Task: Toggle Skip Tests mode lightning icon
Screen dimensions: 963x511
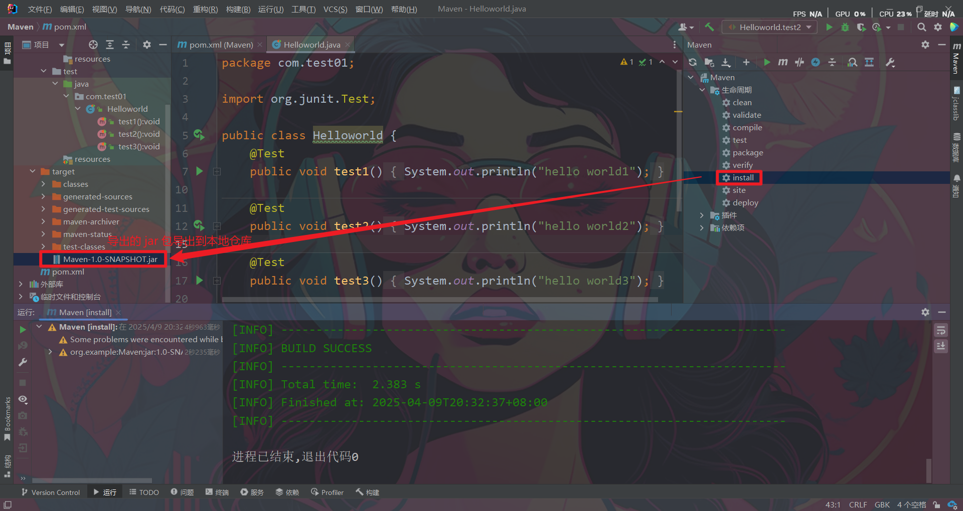Action: [816, 62]
